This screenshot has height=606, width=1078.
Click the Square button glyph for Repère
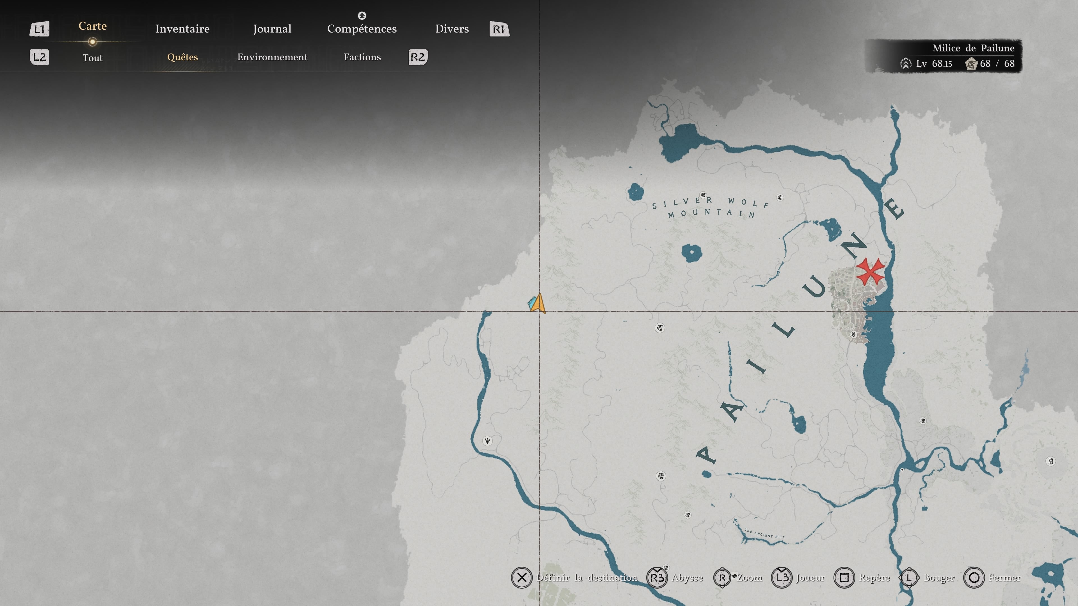pos(844,578)
